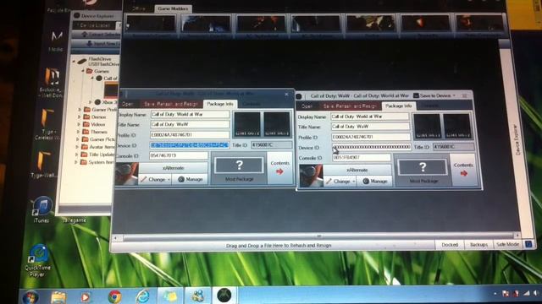This screenshot has height=304, width=542.
Task: Click the xAlternate profile button in right window
Action: 357,170
